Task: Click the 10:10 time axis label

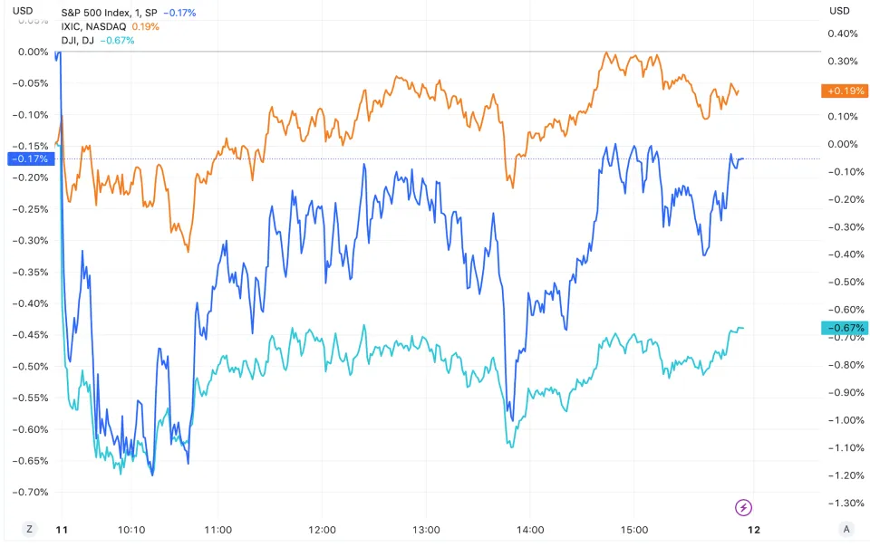Action: [x=131, y=530]
